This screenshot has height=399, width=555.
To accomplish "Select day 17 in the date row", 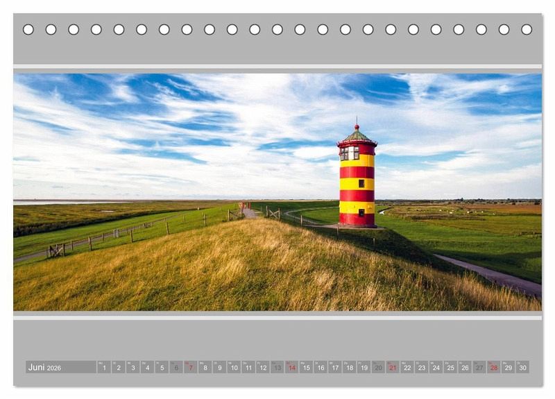I will pyautogui.click(x=334, y=367).
